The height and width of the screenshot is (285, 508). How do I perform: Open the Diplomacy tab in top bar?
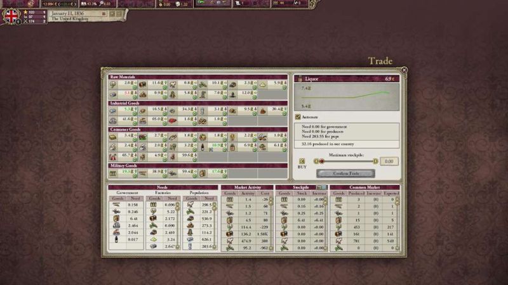tap(251, 4)
